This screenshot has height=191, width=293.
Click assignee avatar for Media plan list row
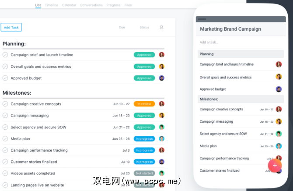coord(162,138)
